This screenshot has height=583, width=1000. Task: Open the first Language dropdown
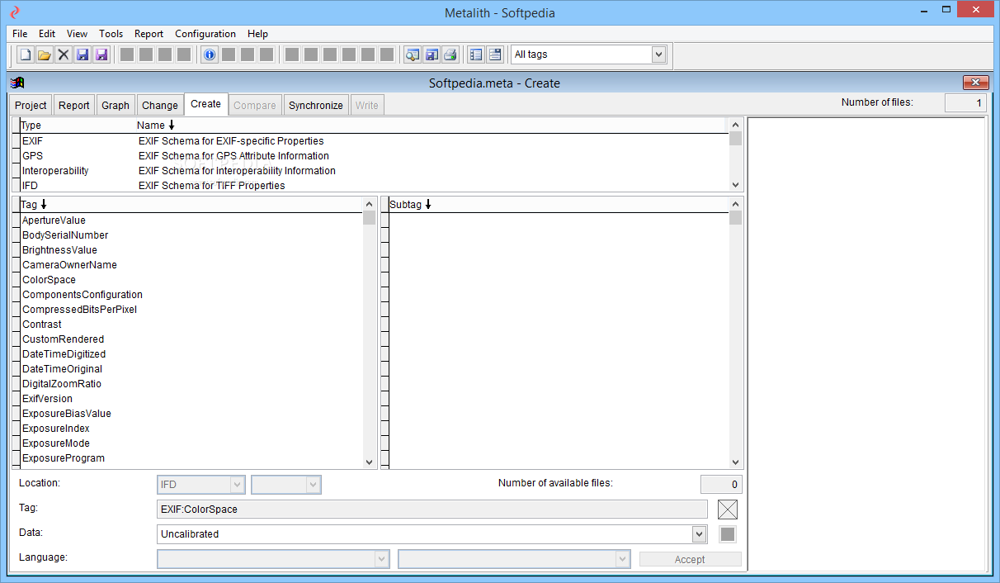click(382, 559)
